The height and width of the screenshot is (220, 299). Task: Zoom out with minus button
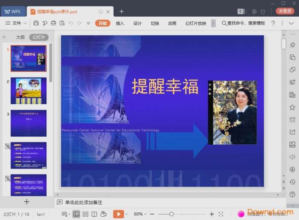click(x=152, y=214)
